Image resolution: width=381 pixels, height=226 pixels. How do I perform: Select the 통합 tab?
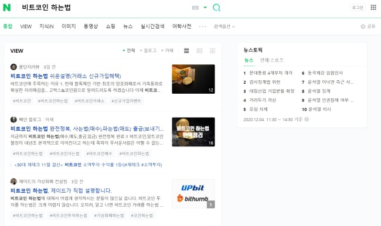click(x=8, y=26)
